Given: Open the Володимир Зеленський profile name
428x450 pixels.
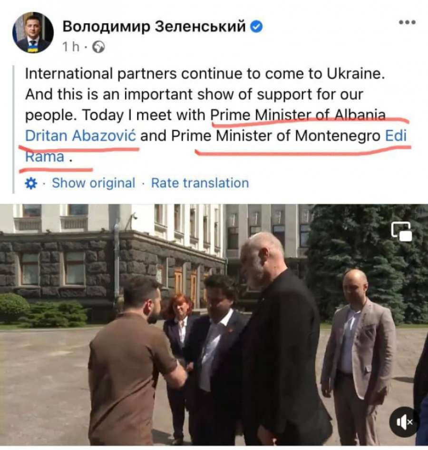Looking at the screenshot, I should tap(154, 27).
